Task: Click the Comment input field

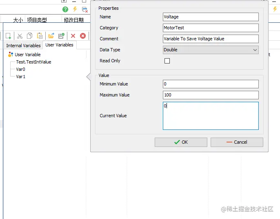Action: pyautogui.click(x=211, y=39)
